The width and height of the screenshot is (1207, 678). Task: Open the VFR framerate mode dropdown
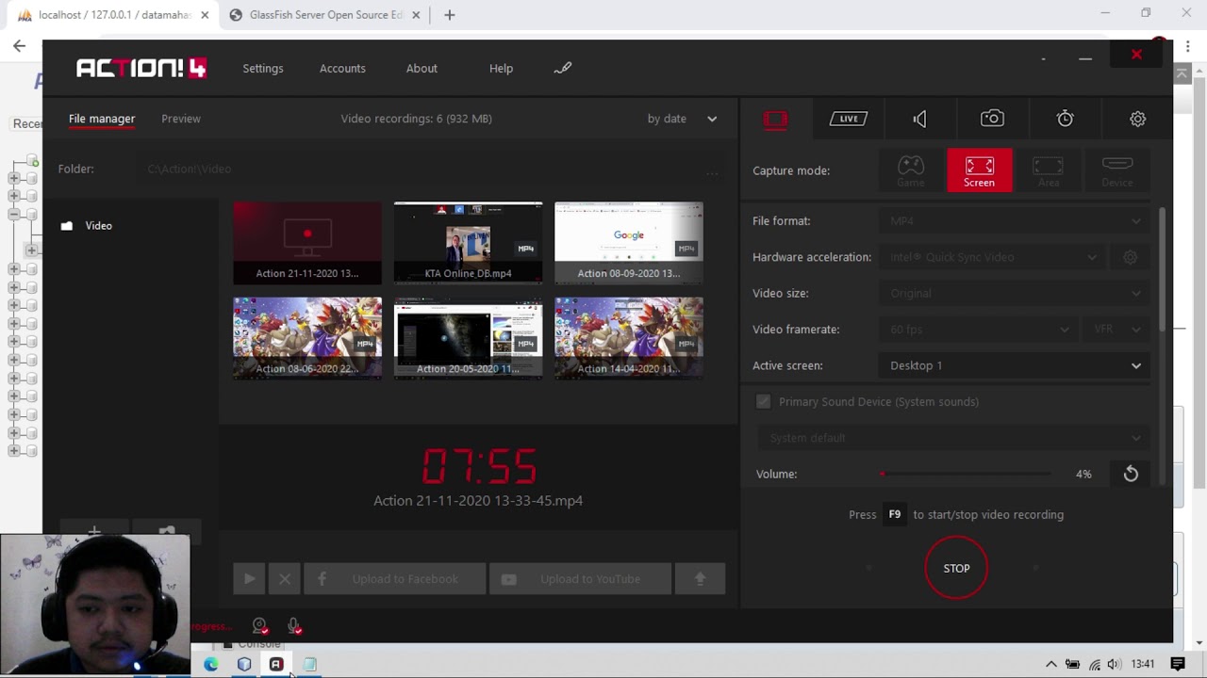point(1117,330)
